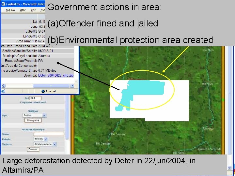Click the 'Altamira' municipality cell value
This screenshot has width=235, height=176.
(x=44, y=56)
